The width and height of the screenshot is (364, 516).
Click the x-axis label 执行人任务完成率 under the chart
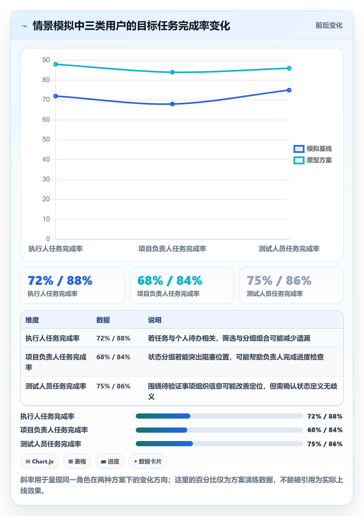click(x=56, y=249)
